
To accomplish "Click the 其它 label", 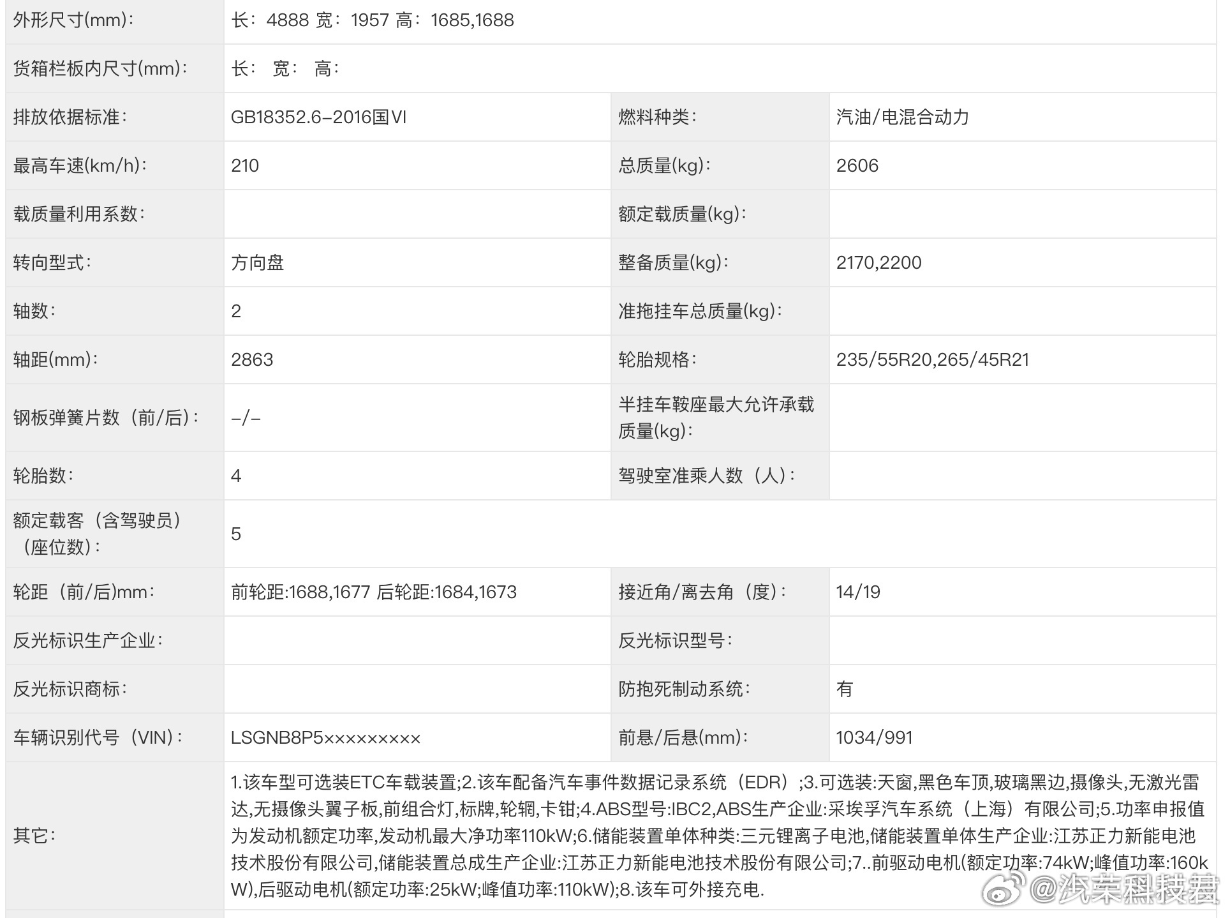I will point(34,836).
